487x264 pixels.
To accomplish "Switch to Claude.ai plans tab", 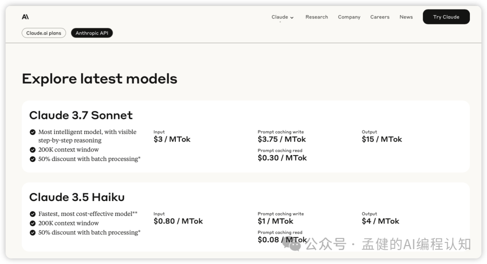I will (44, 33).
